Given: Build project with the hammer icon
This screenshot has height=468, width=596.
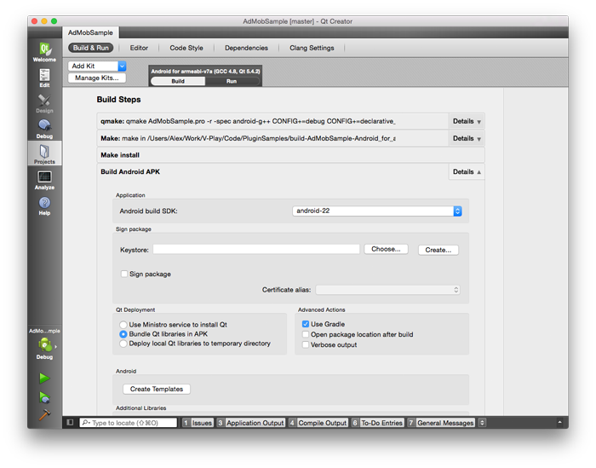Looking at the screenshot, I should 44,414.
